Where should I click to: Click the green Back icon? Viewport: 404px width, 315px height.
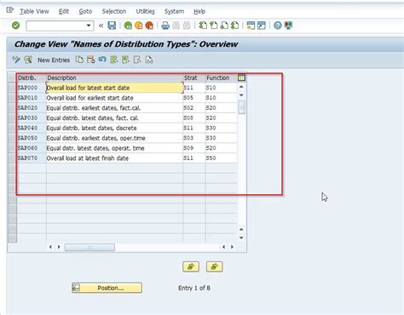tap(128, 26)
